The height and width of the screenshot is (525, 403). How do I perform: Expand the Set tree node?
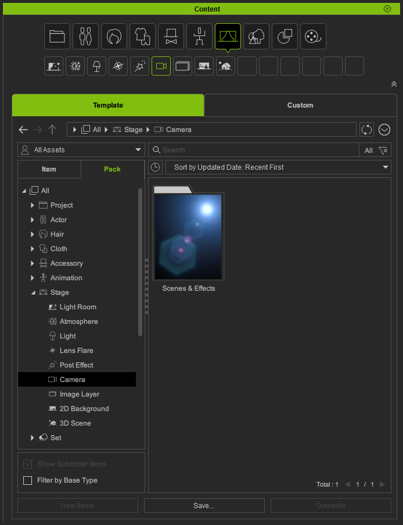(33, 438)
